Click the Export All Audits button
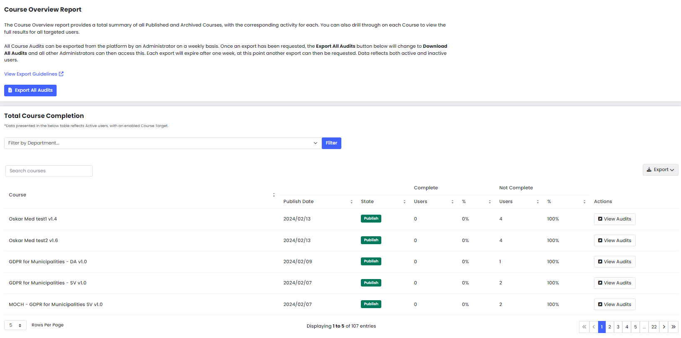The height and width of the screenshot is (338, 681). (30, 91)
